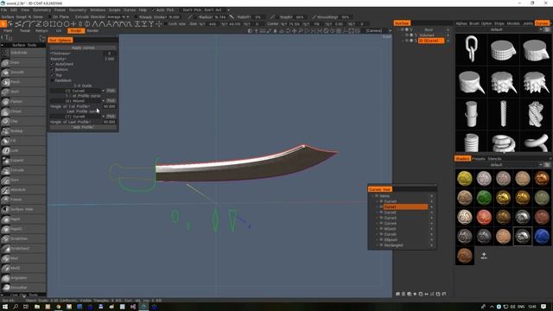Open taskbar Search
553x311 pixels.
click(x=16, y=307)
